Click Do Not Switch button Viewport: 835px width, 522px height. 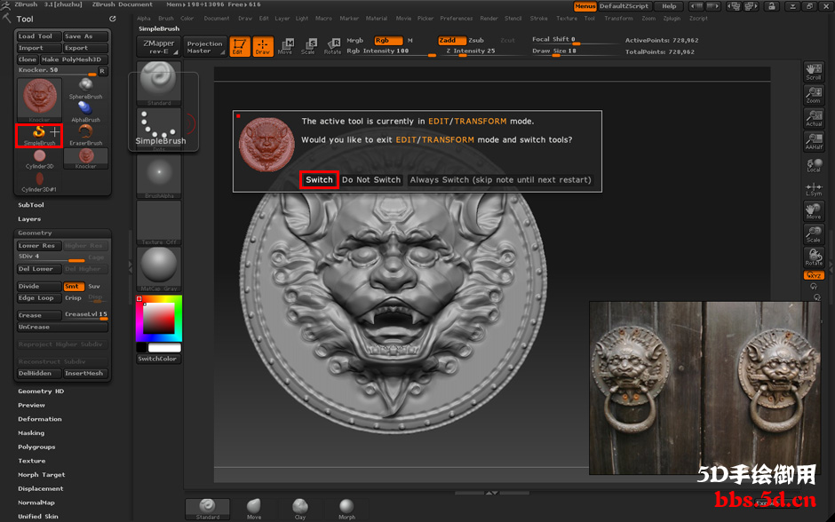(x=371, y=180)
